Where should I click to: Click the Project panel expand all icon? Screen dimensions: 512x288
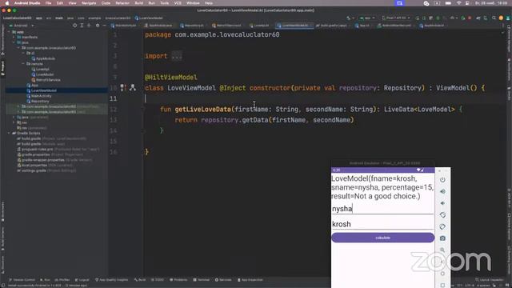pyautogui.click(x=82, y=25)
